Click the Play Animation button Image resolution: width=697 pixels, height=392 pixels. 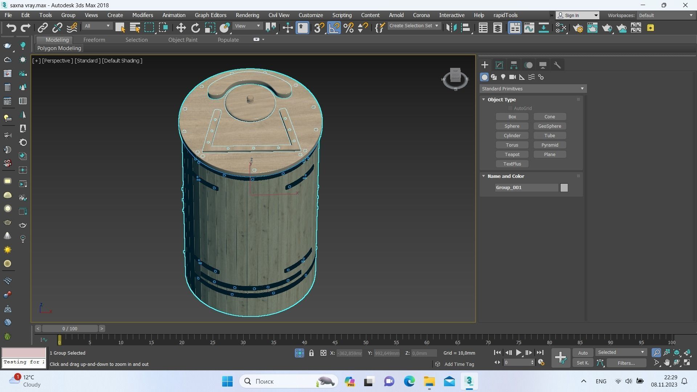coord(519,352)
